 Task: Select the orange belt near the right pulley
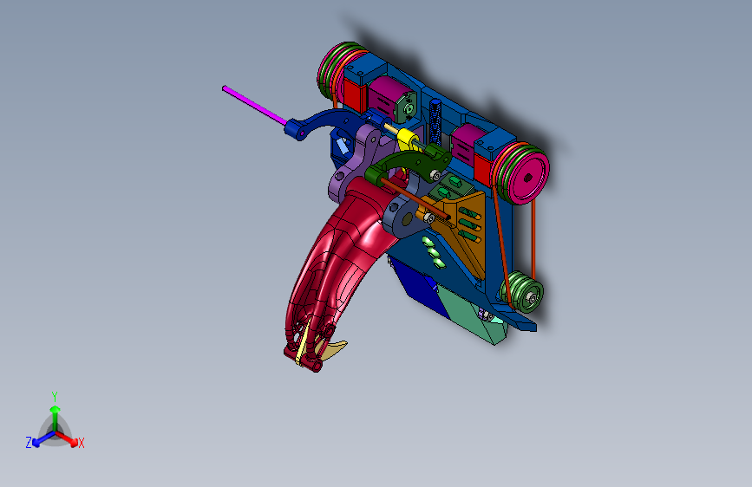[x=533, y=240]
